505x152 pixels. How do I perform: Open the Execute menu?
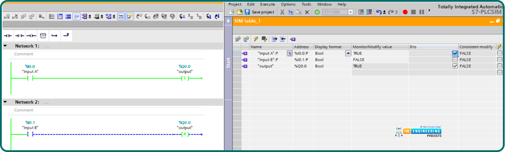(x=268, y=4)
